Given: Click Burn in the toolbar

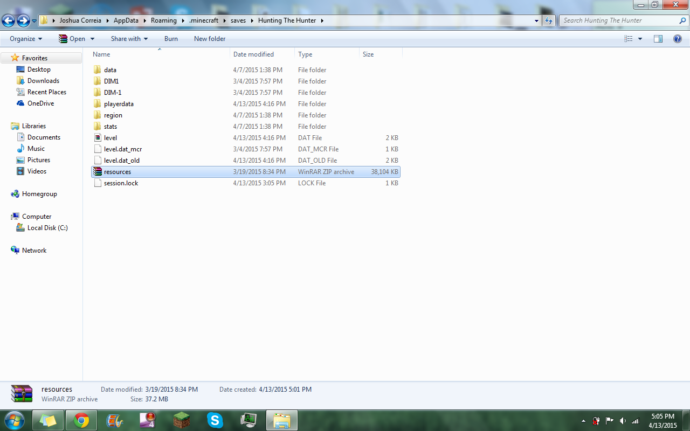Looking at the screenshot, I should point(171,39).
